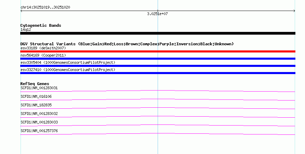Open nsv564169 (Cooper2011) variant label
Image resolution: width=305 pixels, height=154 pixels.
[43, 55]
